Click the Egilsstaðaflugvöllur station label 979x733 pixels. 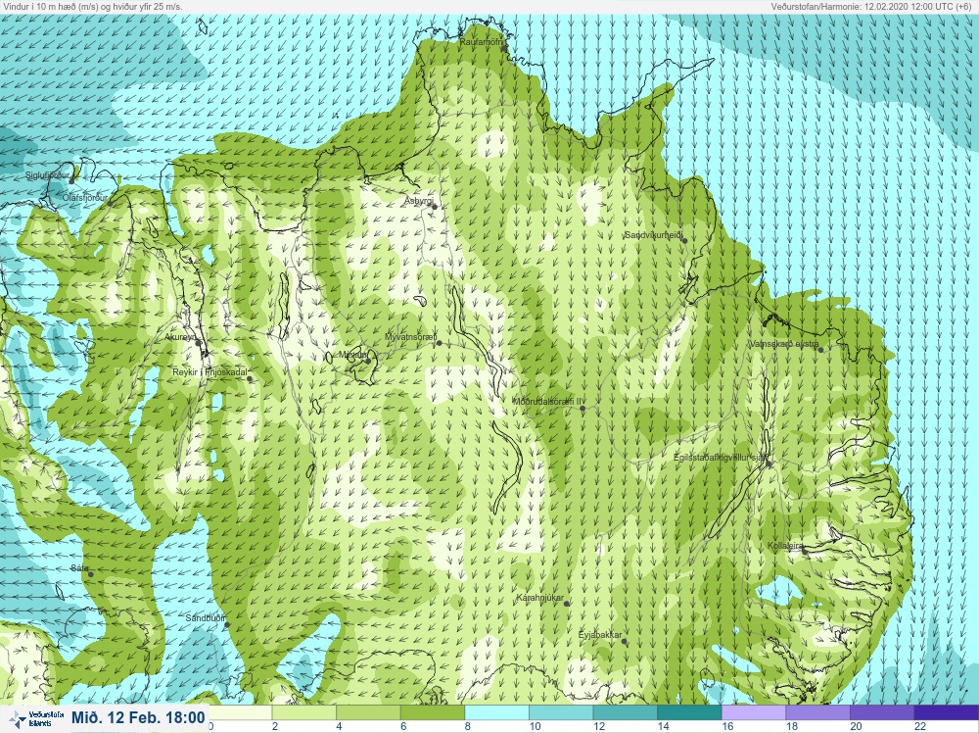pyautogui.click(x=721, y=458)
